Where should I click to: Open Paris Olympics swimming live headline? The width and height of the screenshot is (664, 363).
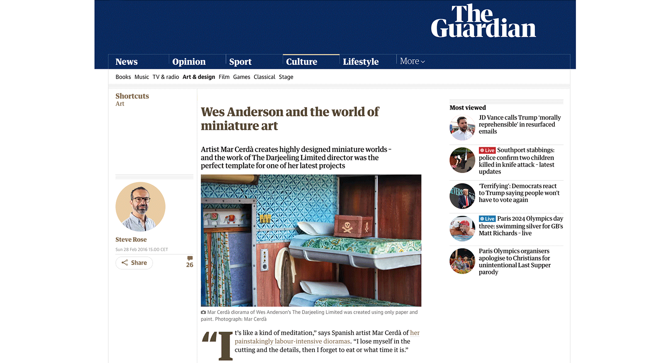click(521, 226)
